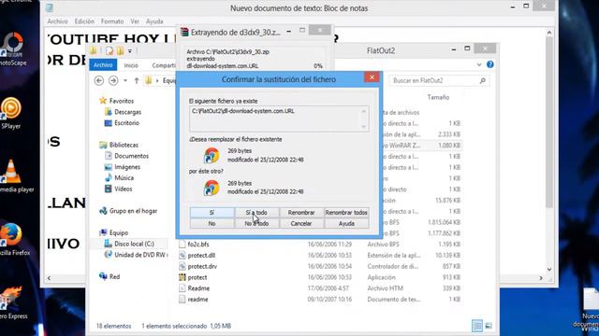Open the Edición menu in Notepad
Image resolution: width=599 pixels, height=336 pixels.
84,21
